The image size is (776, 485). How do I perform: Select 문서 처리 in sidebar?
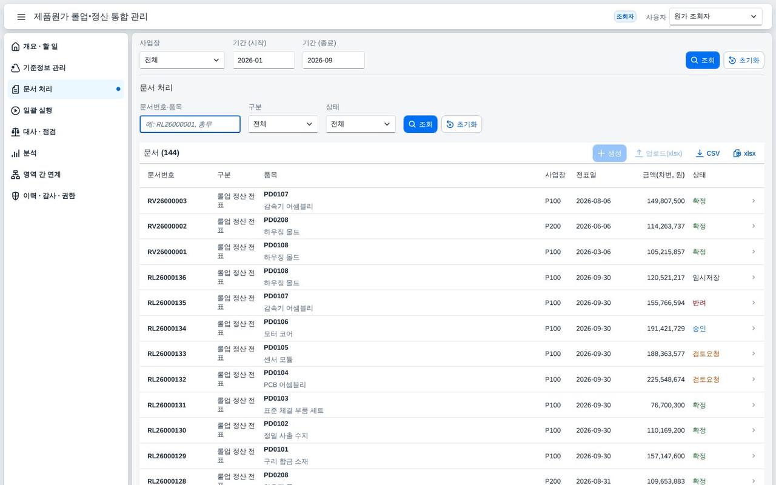pos(66,89)
